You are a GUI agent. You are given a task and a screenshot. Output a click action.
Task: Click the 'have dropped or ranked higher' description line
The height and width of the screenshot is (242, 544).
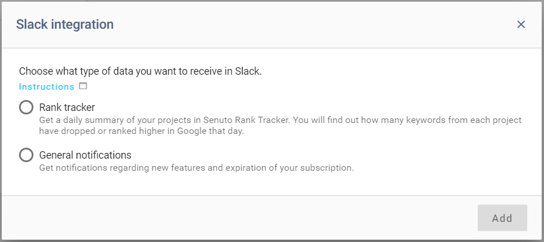pos(142,132)
